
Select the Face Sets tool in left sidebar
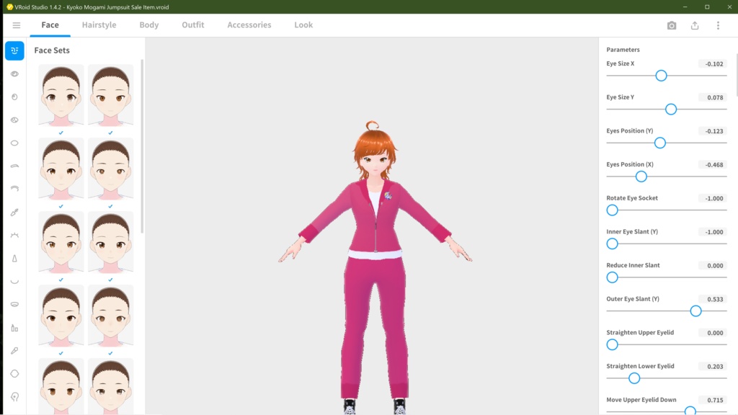pos(14,51)
